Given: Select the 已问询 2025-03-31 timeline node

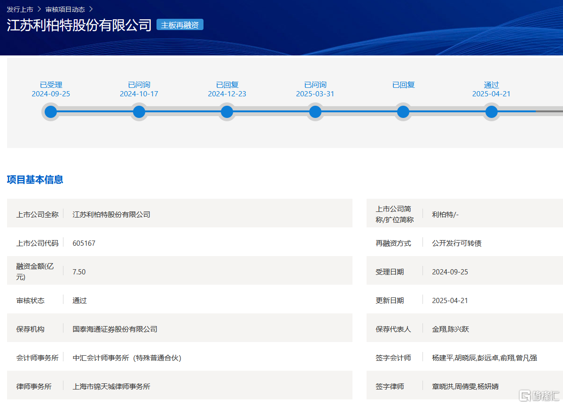Looking at the screenshot, I should click(x=315, y=112).
